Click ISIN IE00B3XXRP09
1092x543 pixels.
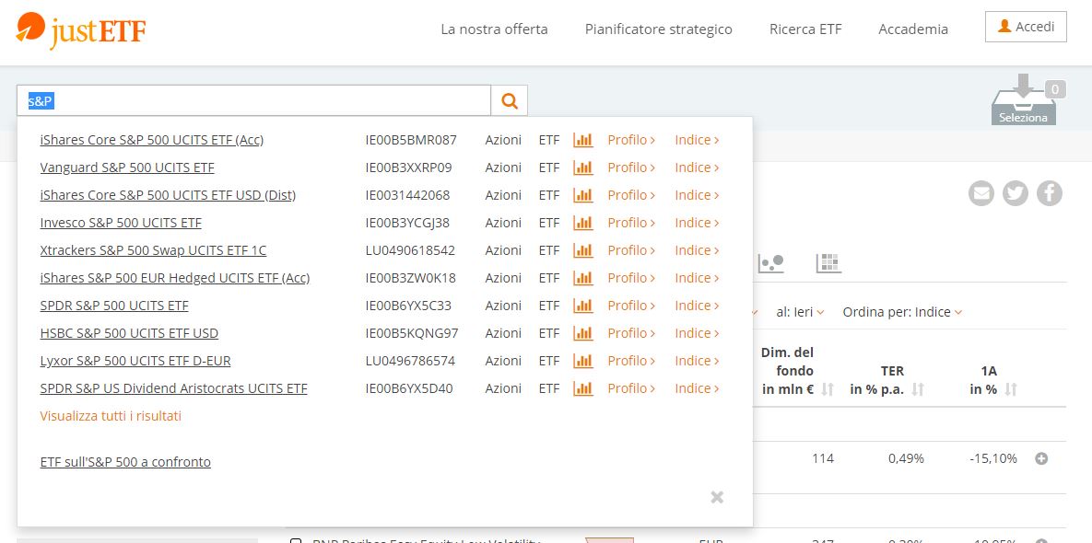click(409, 168)
